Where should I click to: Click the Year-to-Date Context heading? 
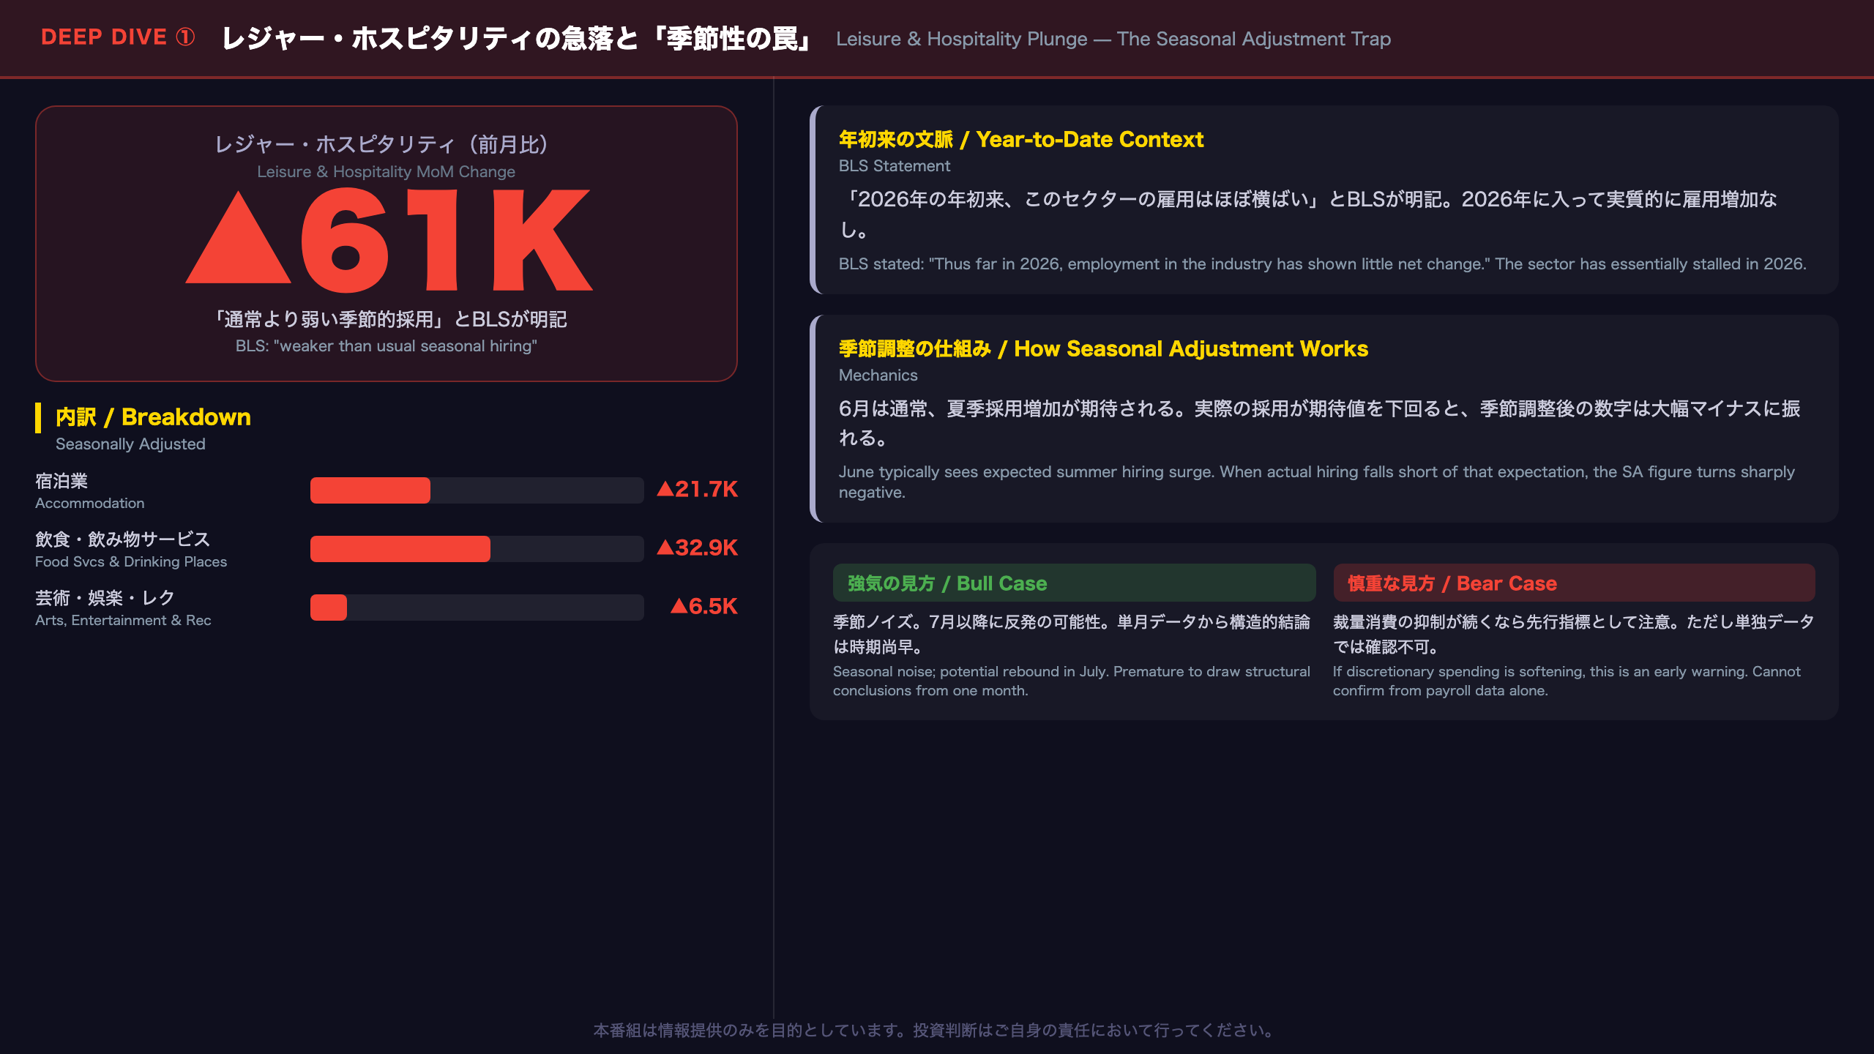pyautogui.click(x=1020, y=139)
